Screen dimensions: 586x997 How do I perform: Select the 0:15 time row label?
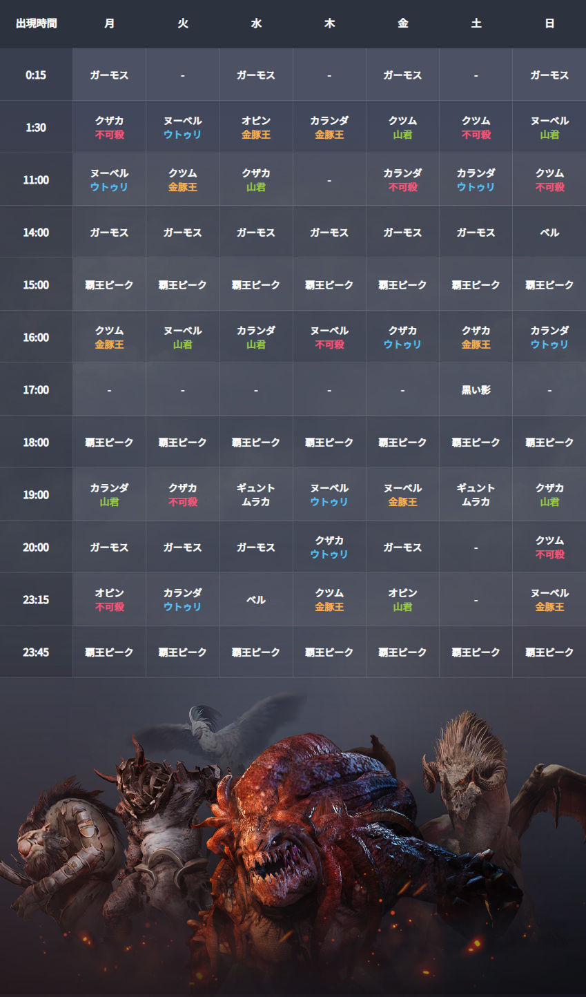[36, 75]
